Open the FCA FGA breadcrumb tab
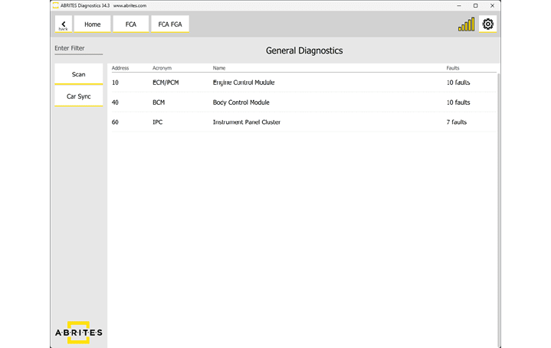 (x=169, y=24)
